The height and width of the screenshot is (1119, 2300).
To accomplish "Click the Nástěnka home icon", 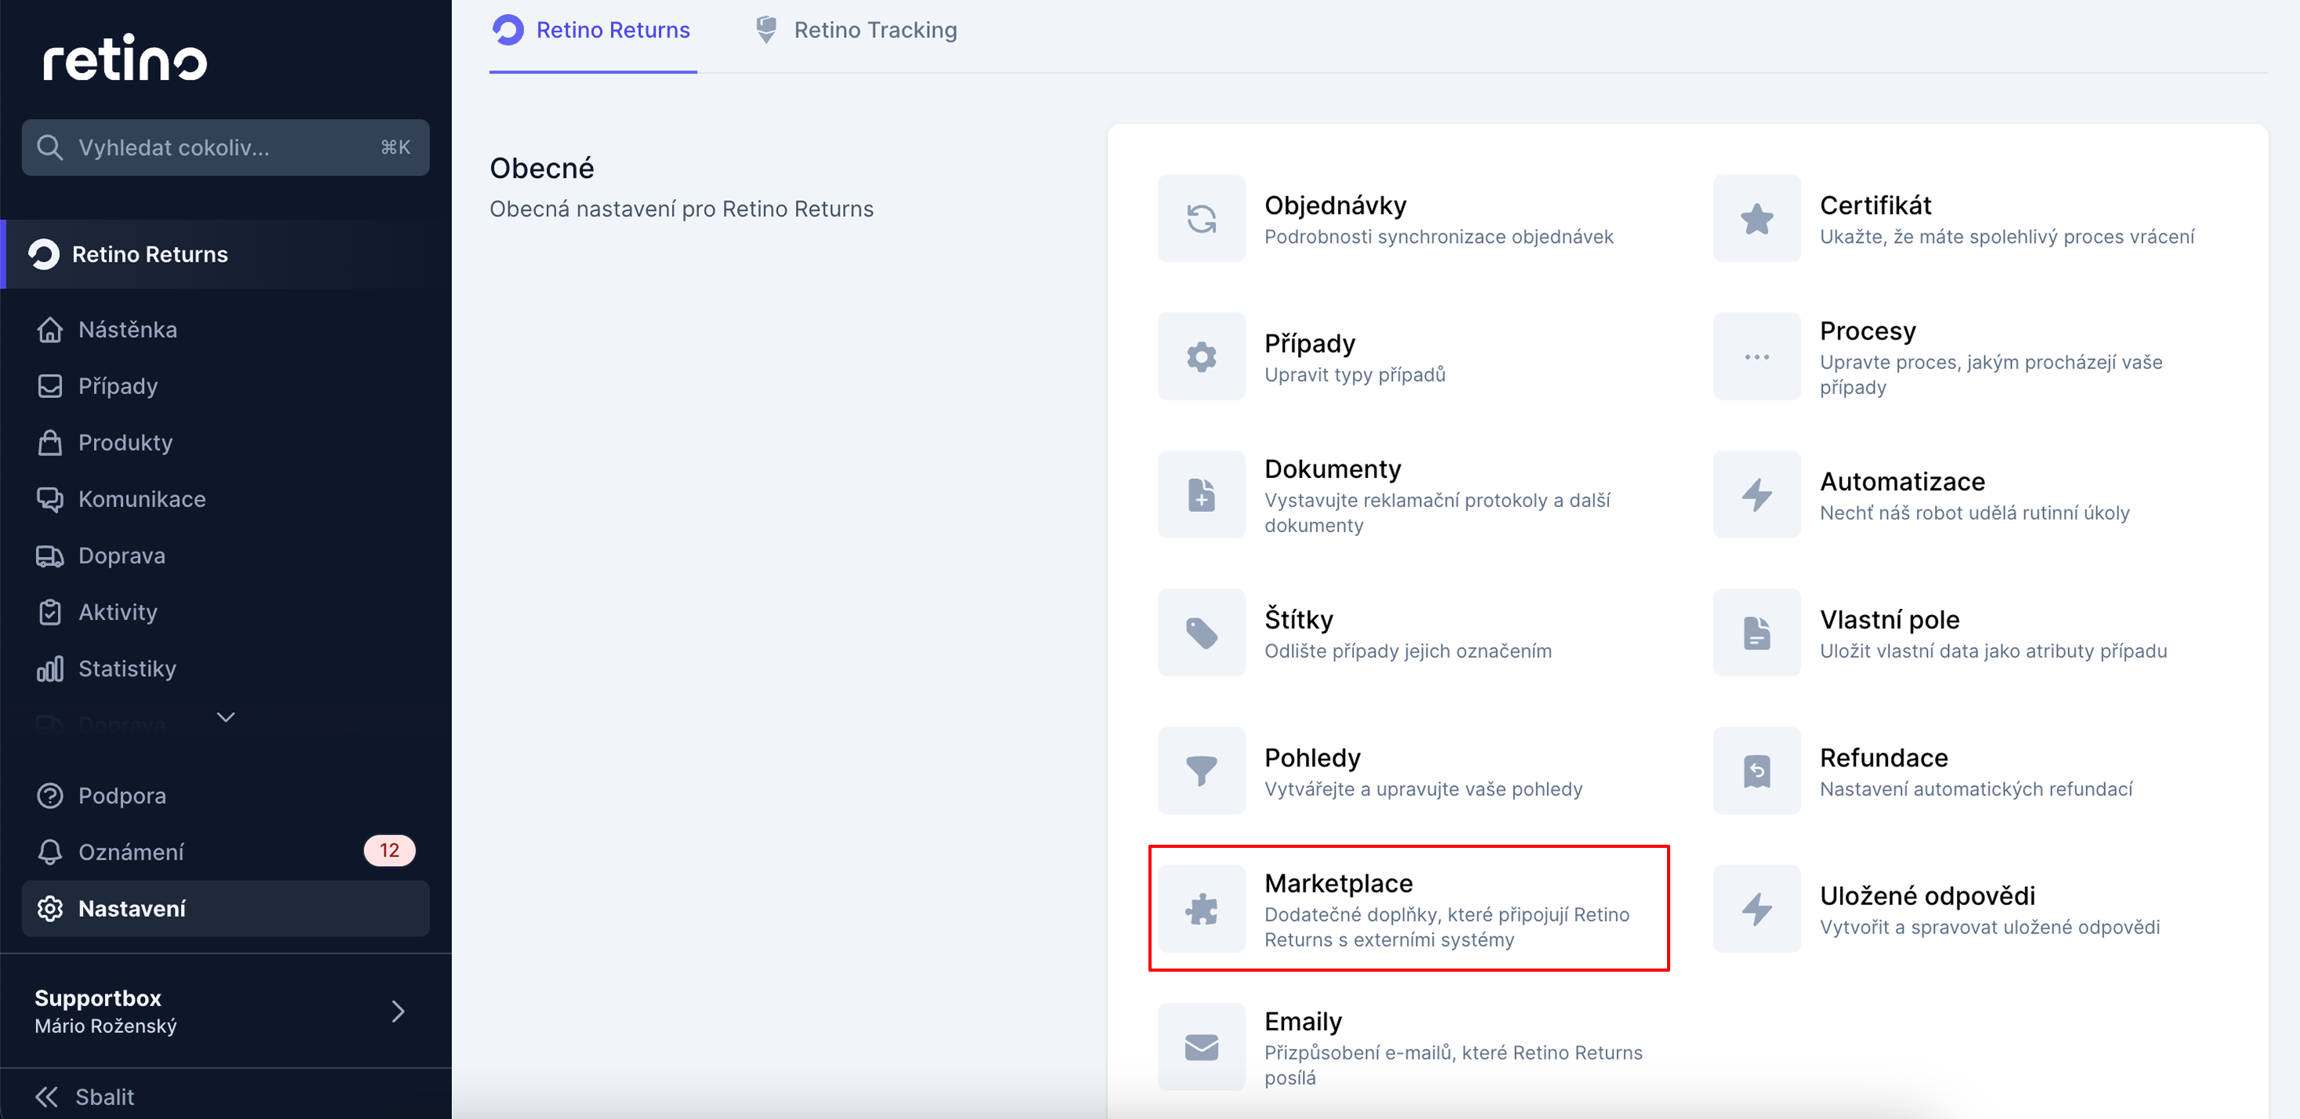I will 50,330.
